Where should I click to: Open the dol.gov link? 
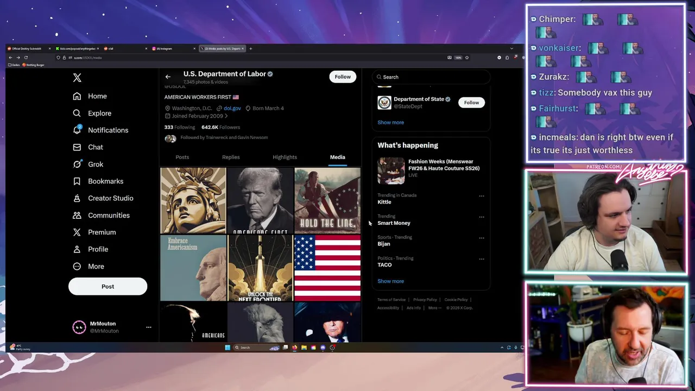(232, 108)
